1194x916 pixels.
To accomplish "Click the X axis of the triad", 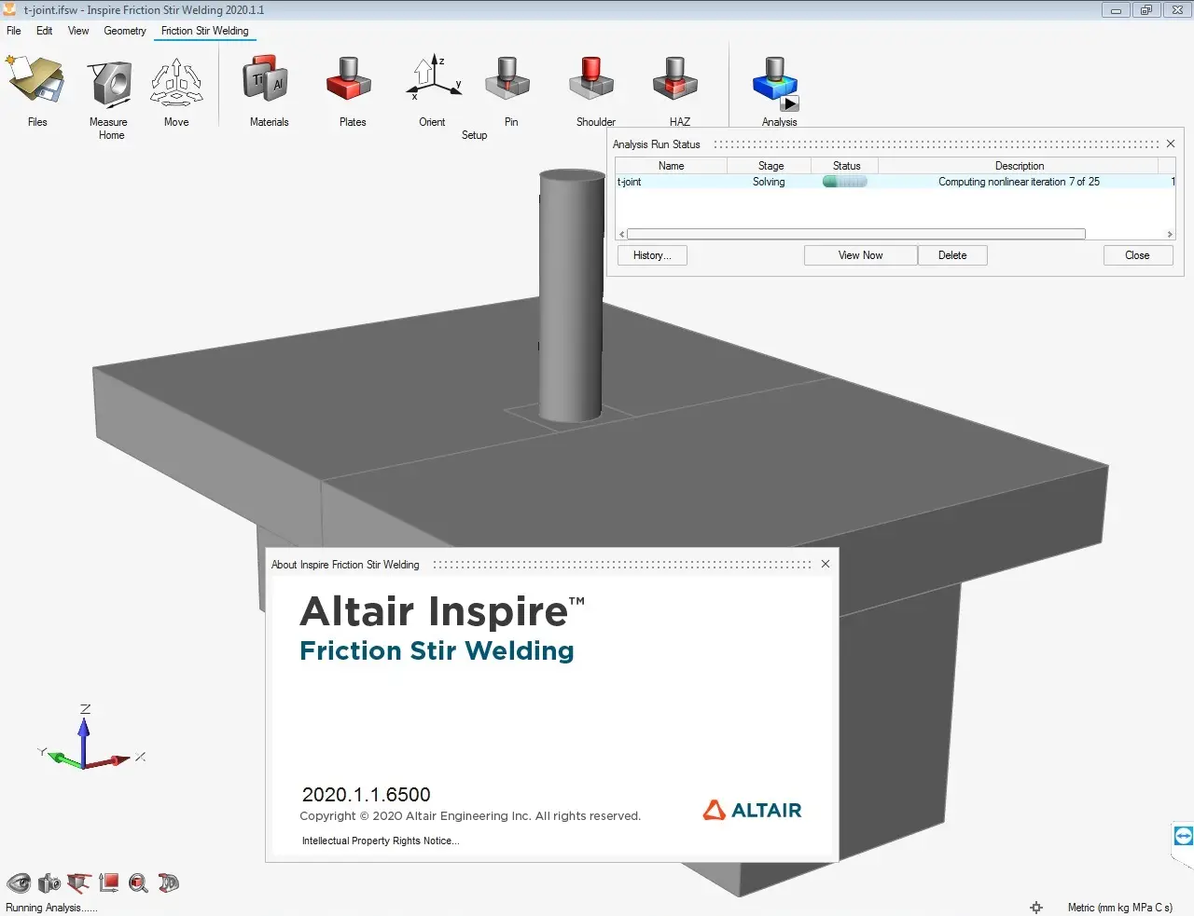I will (114, 760).
